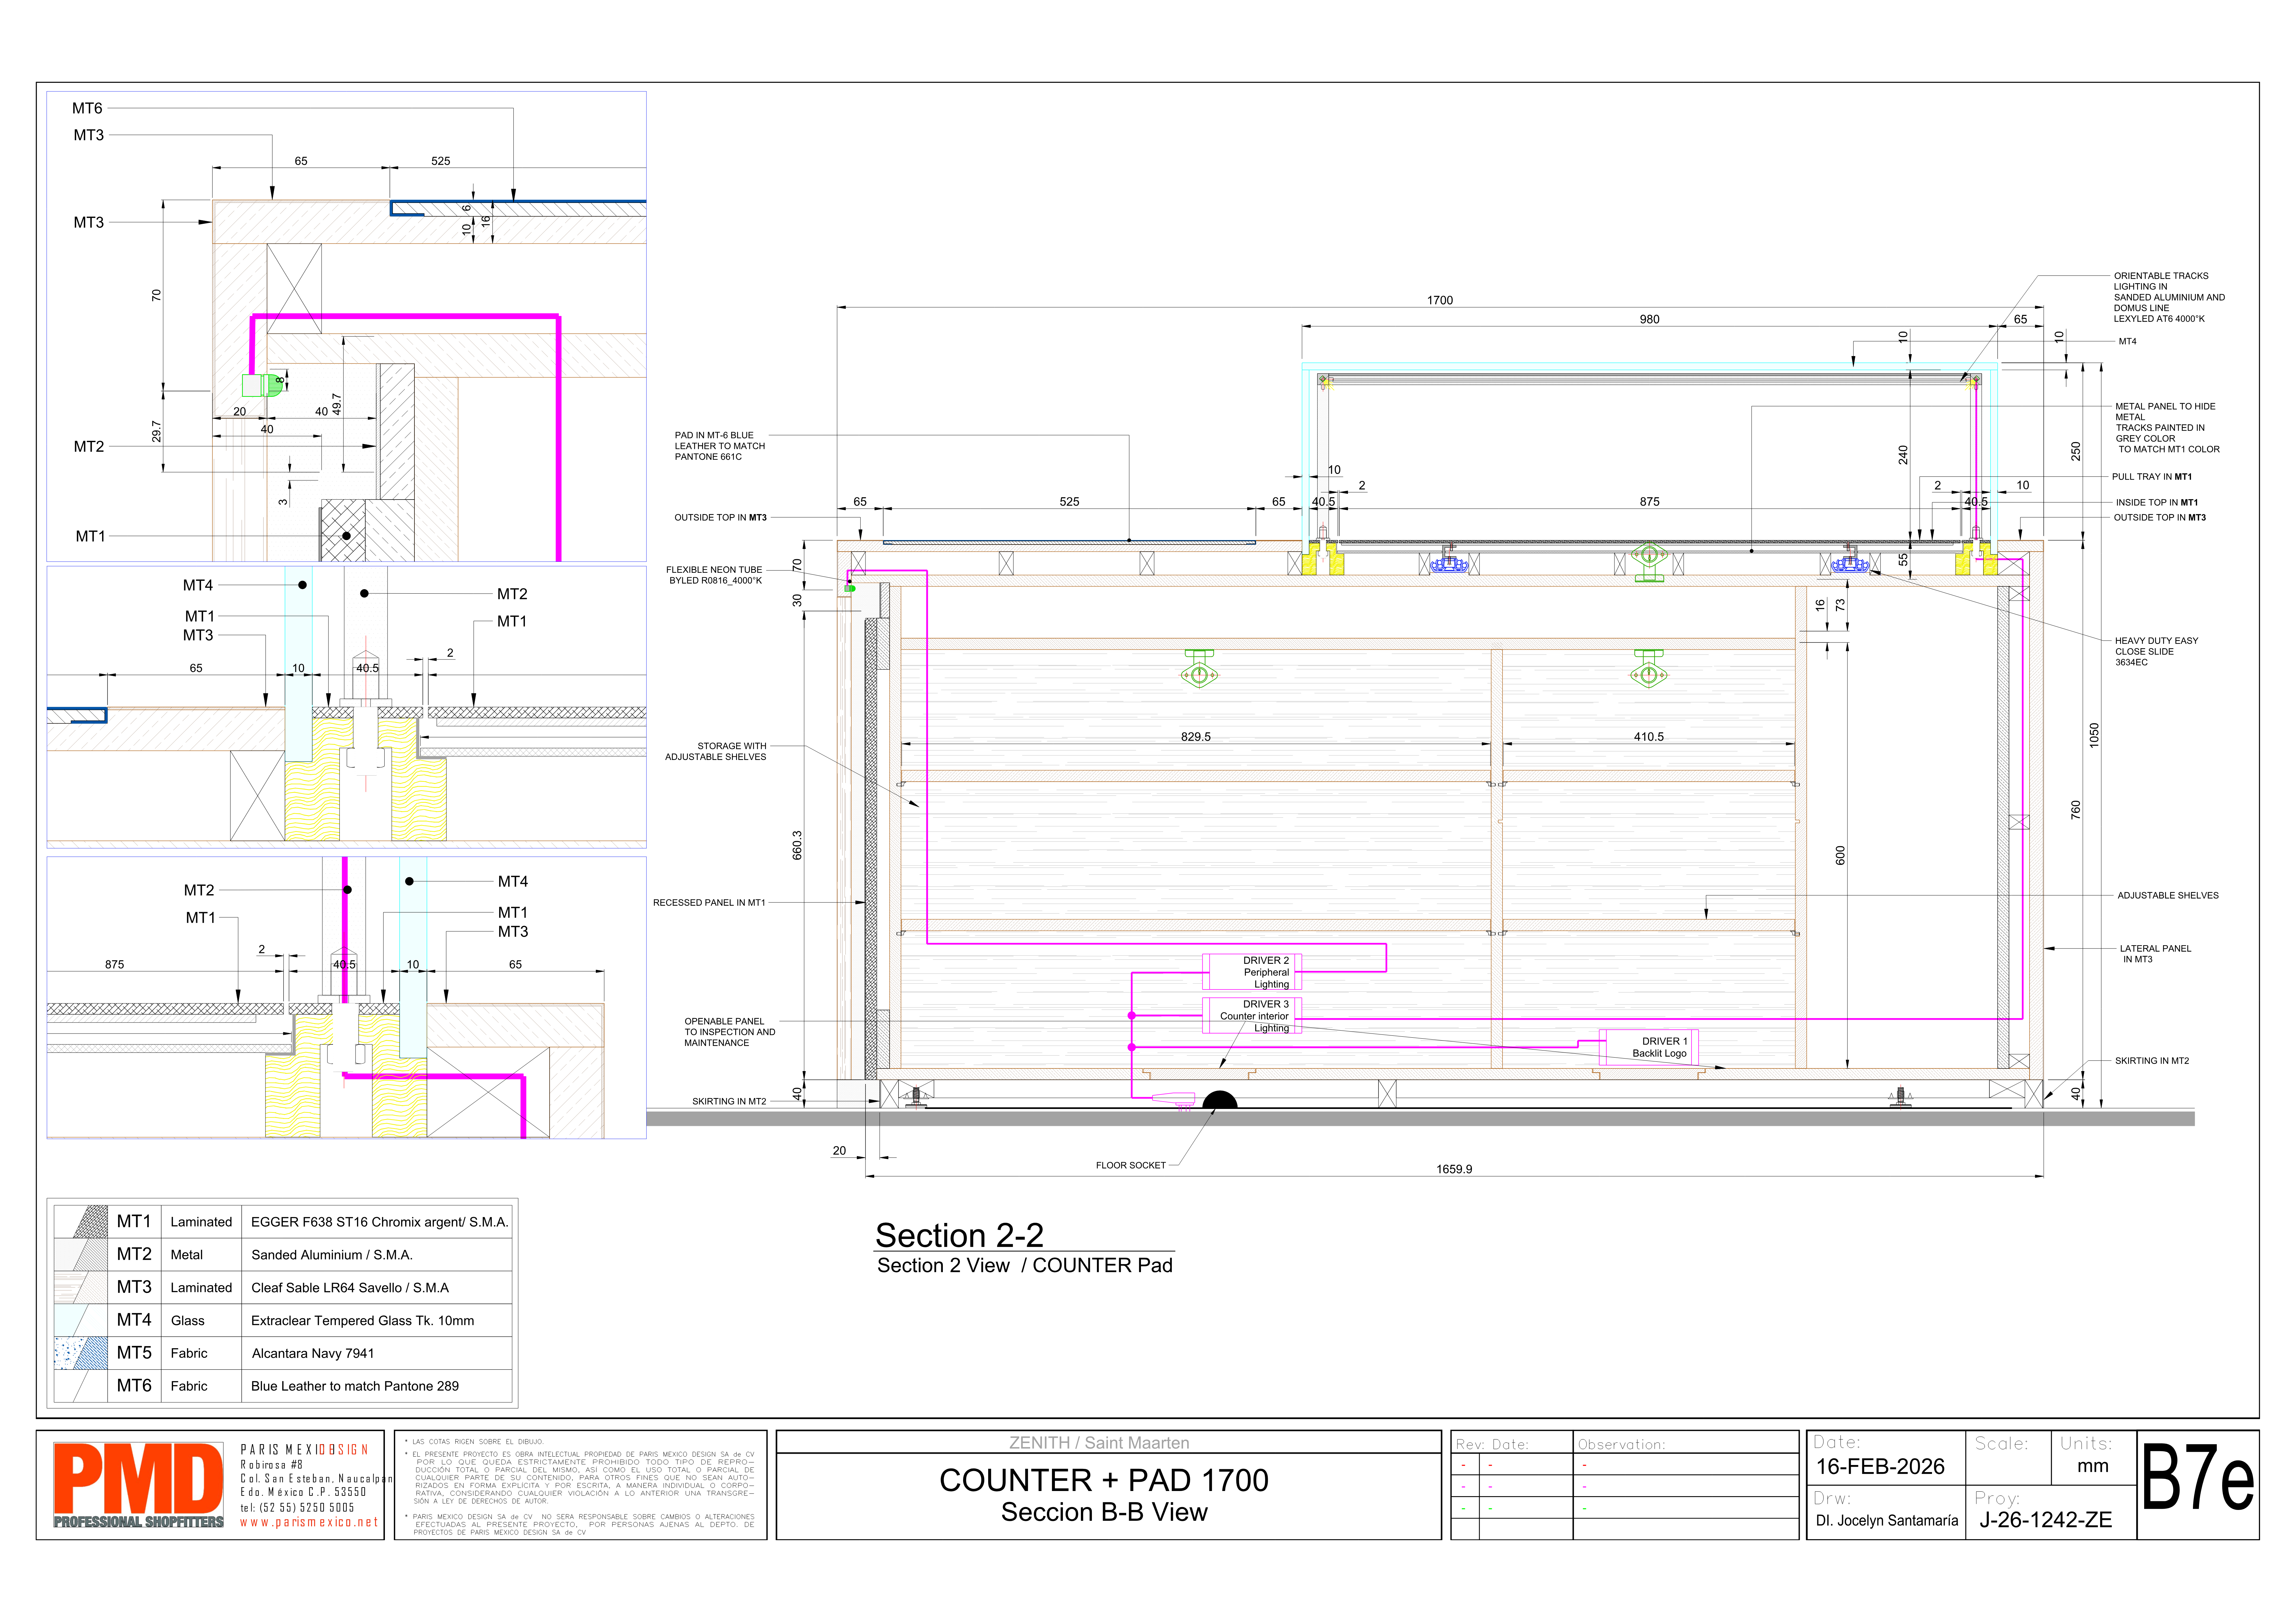Click "Blue Leather to match Pantone 289"

pos(355,1386)
